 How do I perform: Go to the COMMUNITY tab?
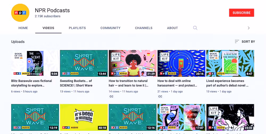[x=110, y=28]
